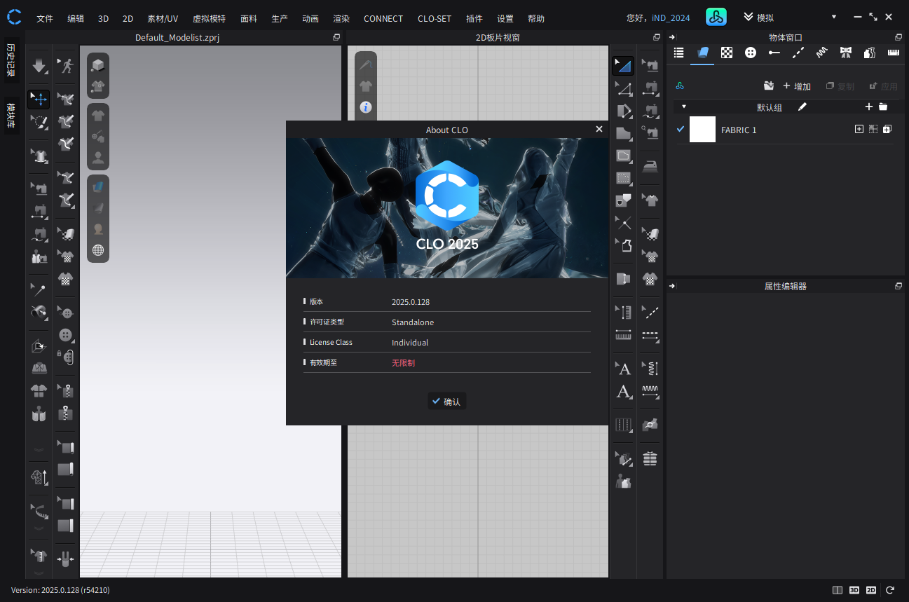Select the Transform Pattern tool in 2D toolbar
The image size is (909, 602).
click(623, 66)
